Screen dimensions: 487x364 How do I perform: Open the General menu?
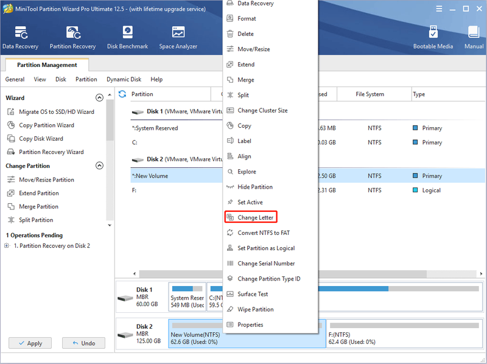click(15, 80)
